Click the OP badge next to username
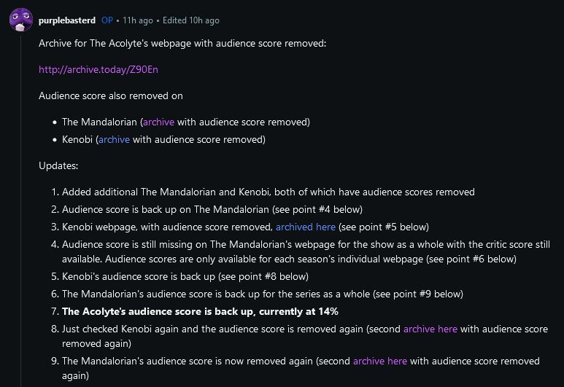Screen dimensions: 564x387 pos(107,20)
